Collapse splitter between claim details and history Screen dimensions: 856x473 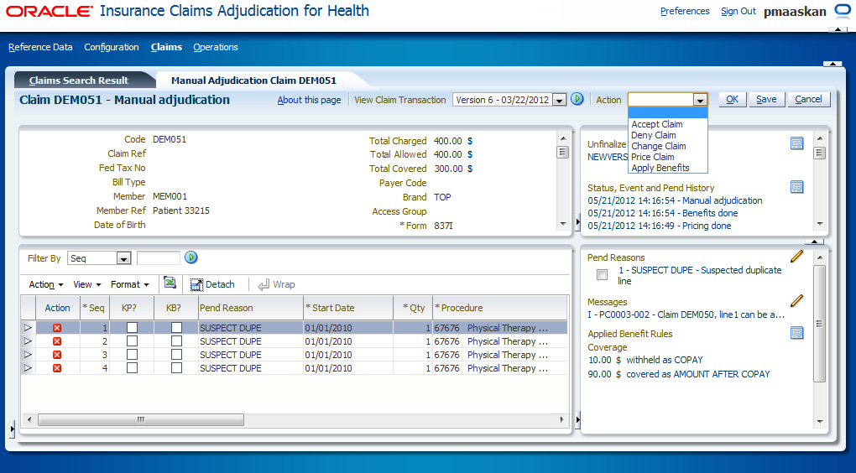point(577,221)
